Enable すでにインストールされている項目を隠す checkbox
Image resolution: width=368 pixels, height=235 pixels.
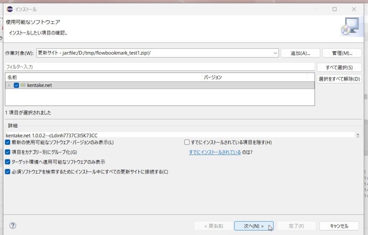click(x=187, y=142)
